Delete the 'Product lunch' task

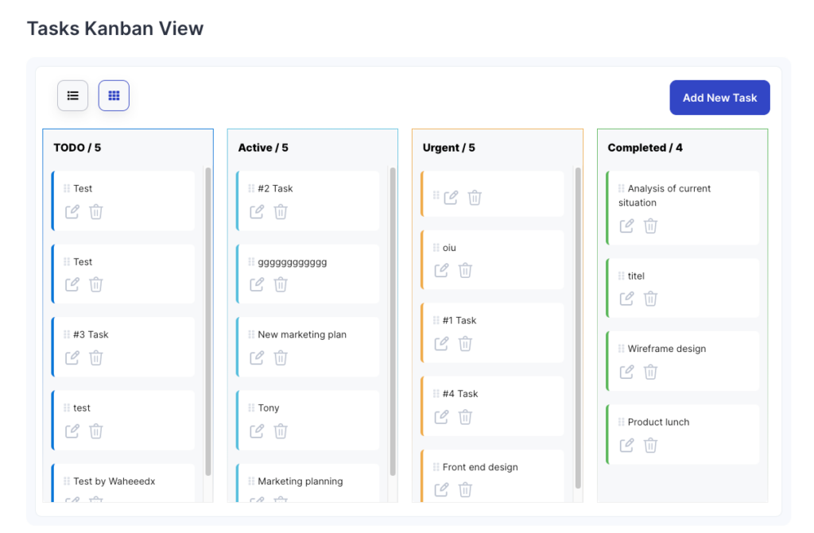650,446
